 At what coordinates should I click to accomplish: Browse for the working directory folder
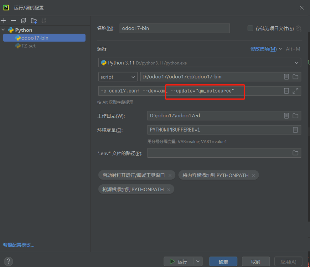point(296,116)
